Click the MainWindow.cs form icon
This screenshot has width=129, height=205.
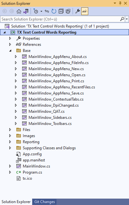click(19, 166)
